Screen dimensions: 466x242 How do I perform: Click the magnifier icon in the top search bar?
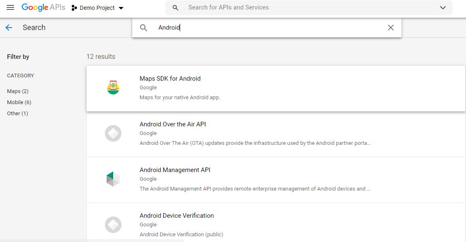tap(176, 8)
